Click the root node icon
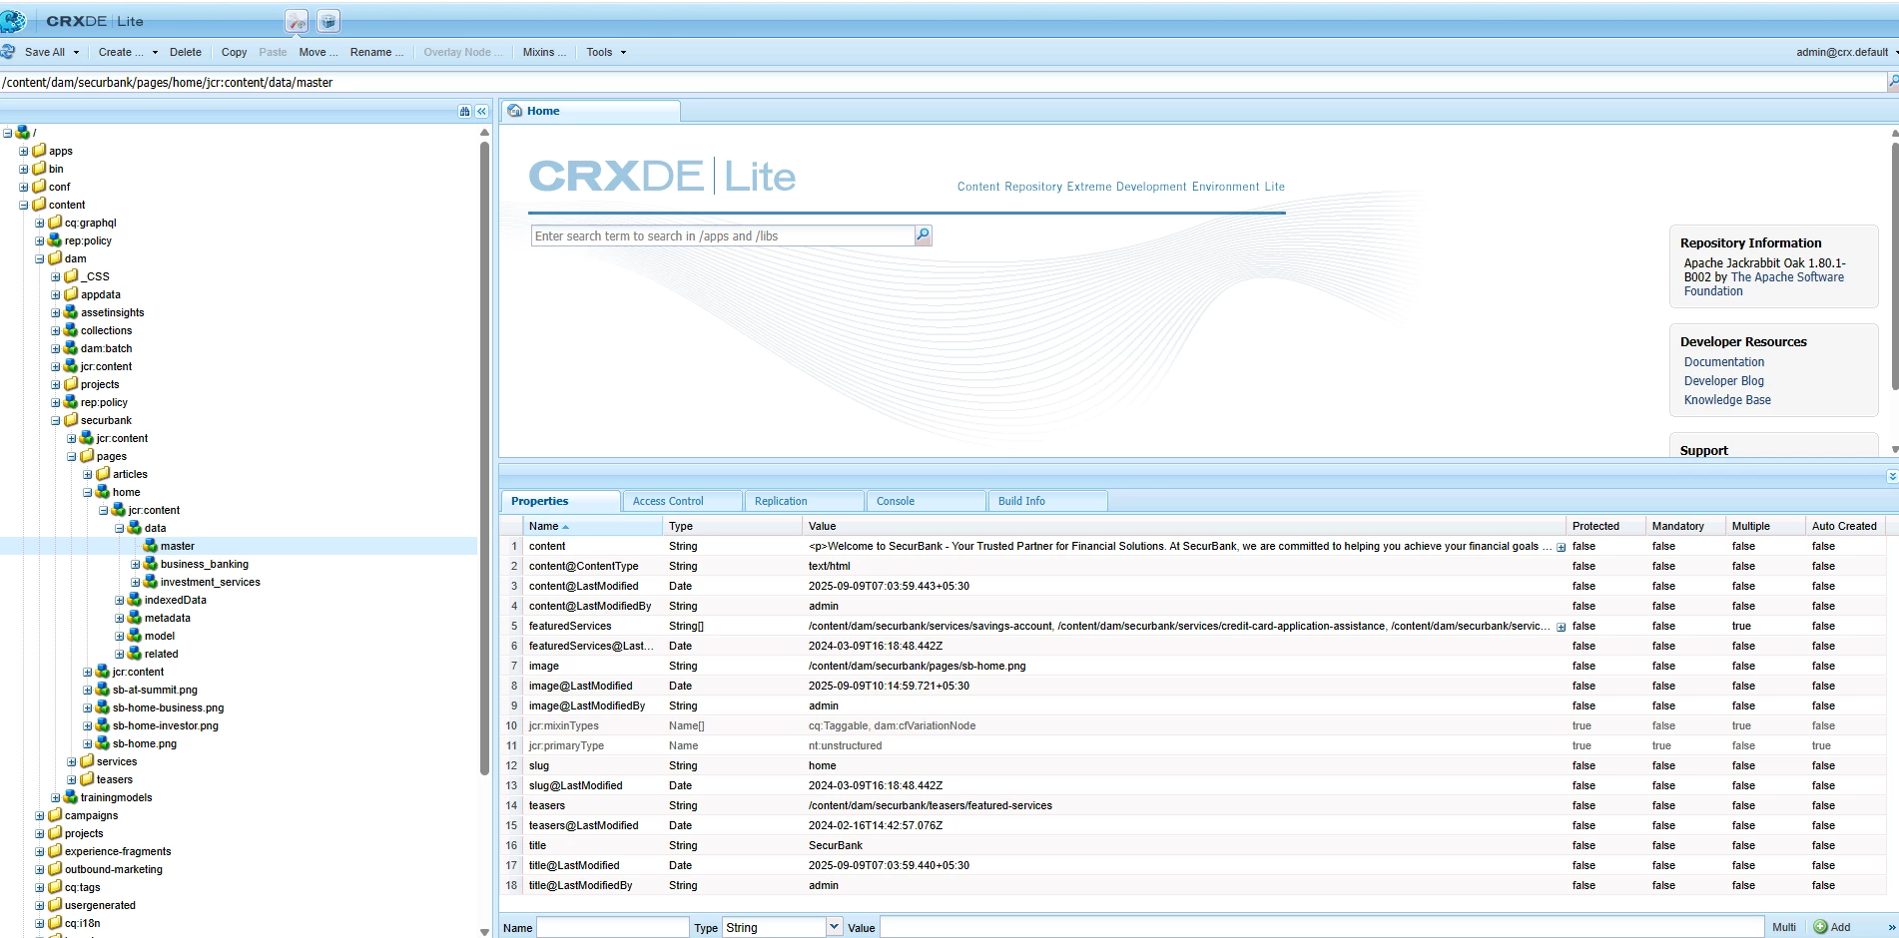The width and height of the screenshot is (1899, 938). (x=23, y=132)
